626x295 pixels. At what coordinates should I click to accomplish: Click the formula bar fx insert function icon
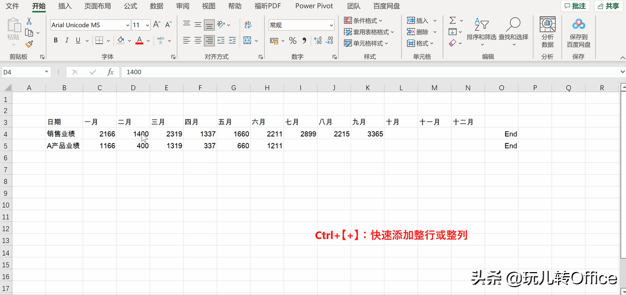click(x=110, y=72)
